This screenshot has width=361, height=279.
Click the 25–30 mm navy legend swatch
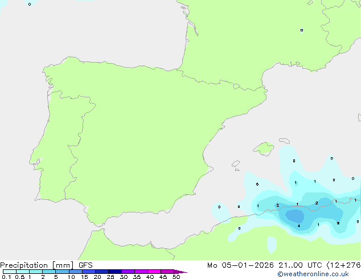[x=114, y=272]
